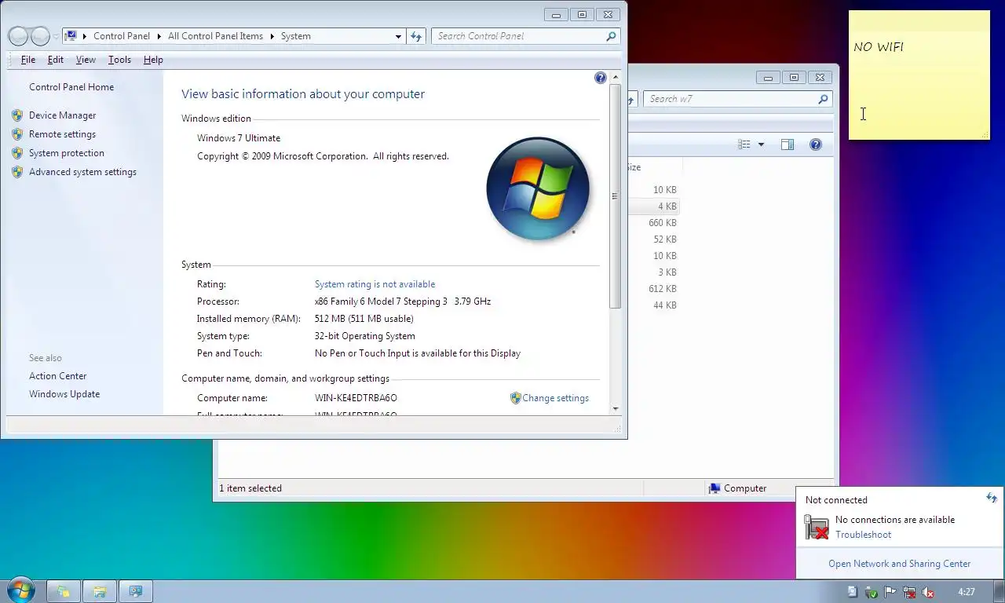Expand the arrow after Control Panel breadcrumb

(x=159, y=36)
